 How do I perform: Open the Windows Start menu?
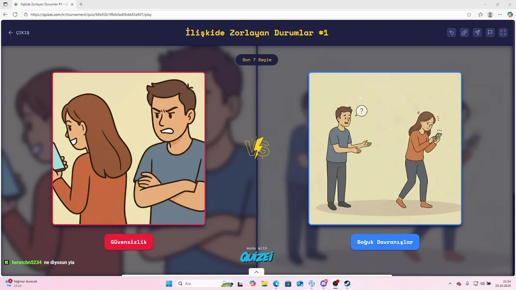169,284
